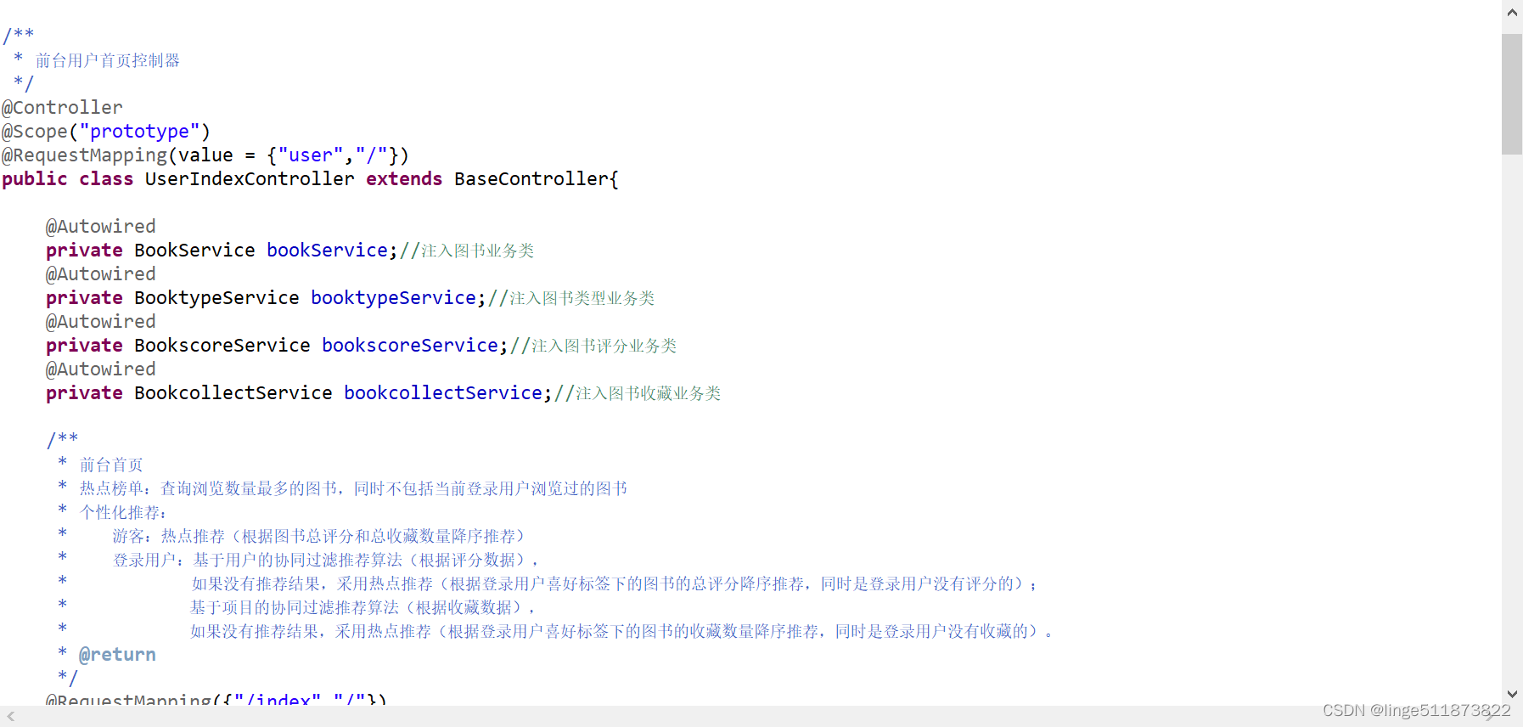
Task: Click the comment line starting 热点榜单
Action: pos(353,488)
